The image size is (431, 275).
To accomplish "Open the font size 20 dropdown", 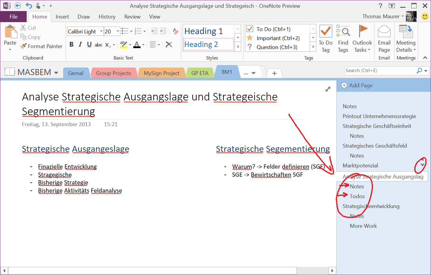I will [x=118, y=31].
